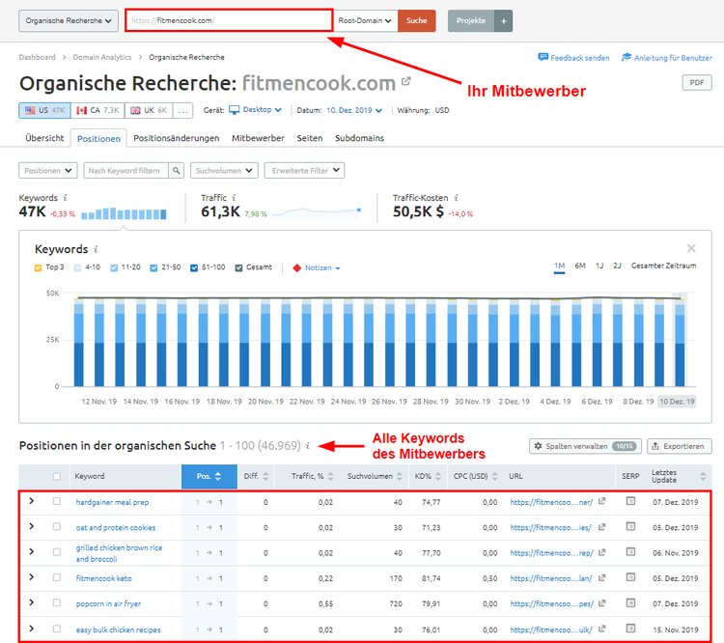Click the Exportieren button

click(x=680, y=446)
